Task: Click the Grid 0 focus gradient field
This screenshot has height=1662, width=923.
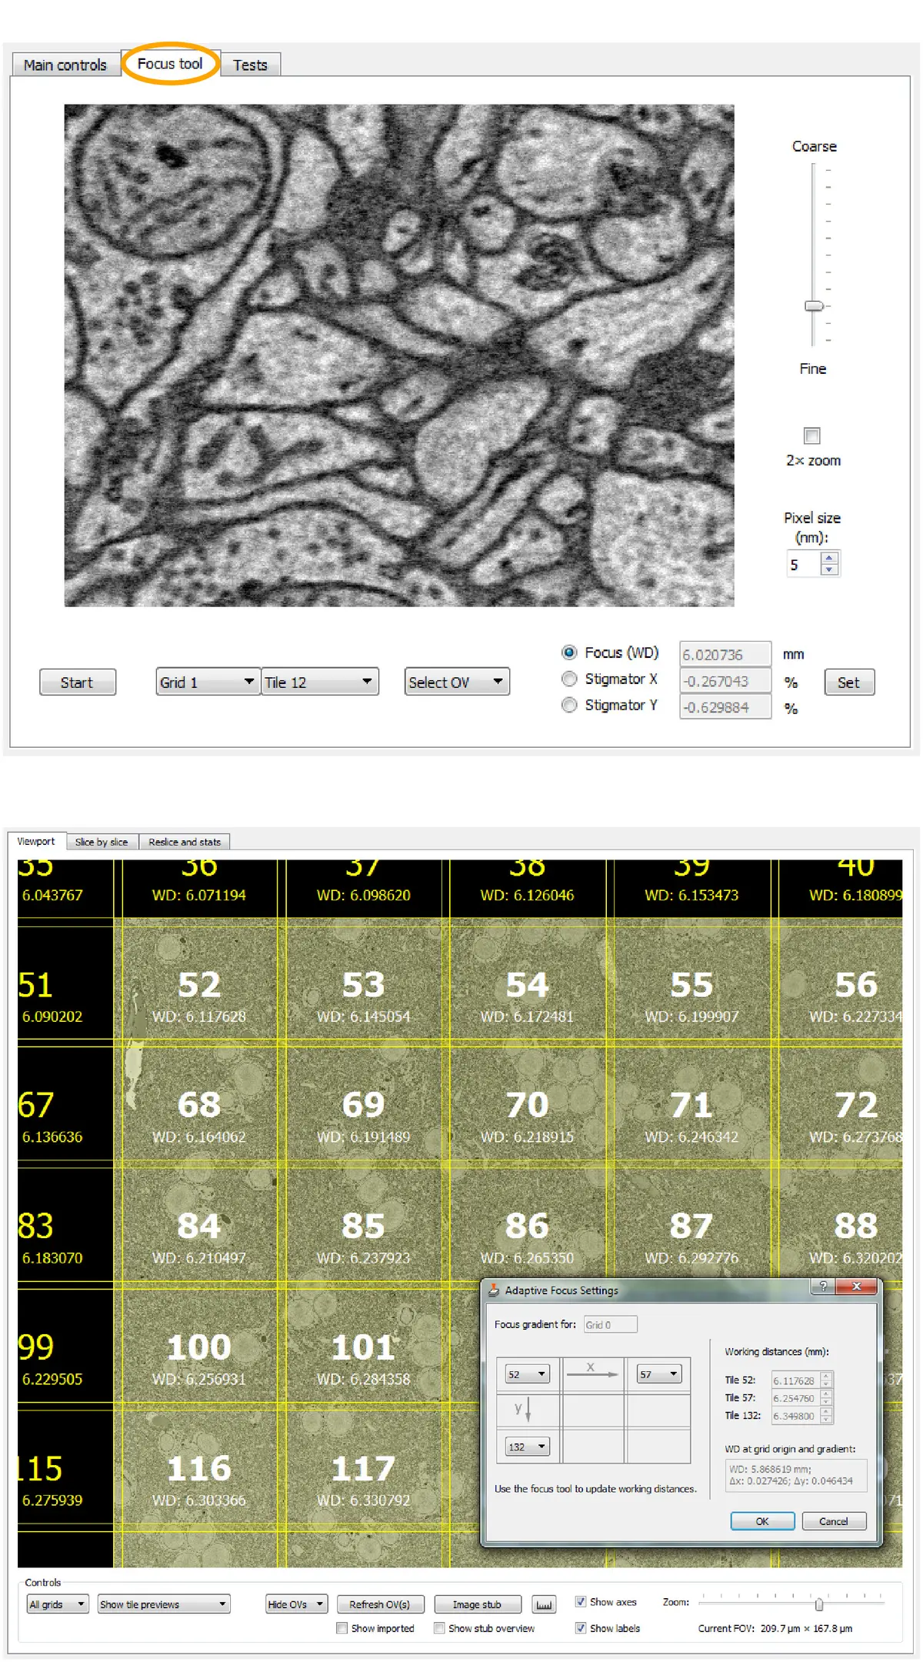Action: point(610,1324)
